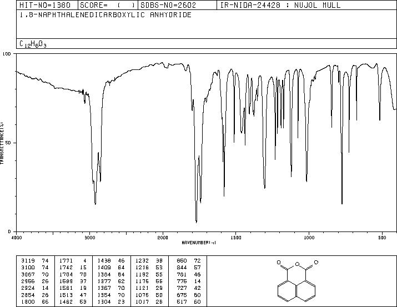397x307 pixels.
Task: Click the 1017 peak table entry
Action: pos(149,302)
